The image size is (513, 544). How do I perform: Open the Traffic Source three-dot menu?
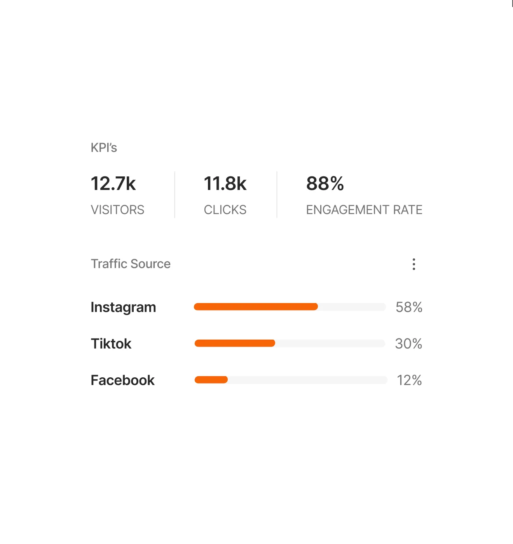click(x=414, y=264)
